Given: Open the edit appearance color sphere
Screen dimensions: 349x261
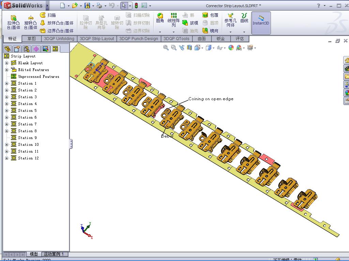Looking at the screenshot, I should [231, 48].
